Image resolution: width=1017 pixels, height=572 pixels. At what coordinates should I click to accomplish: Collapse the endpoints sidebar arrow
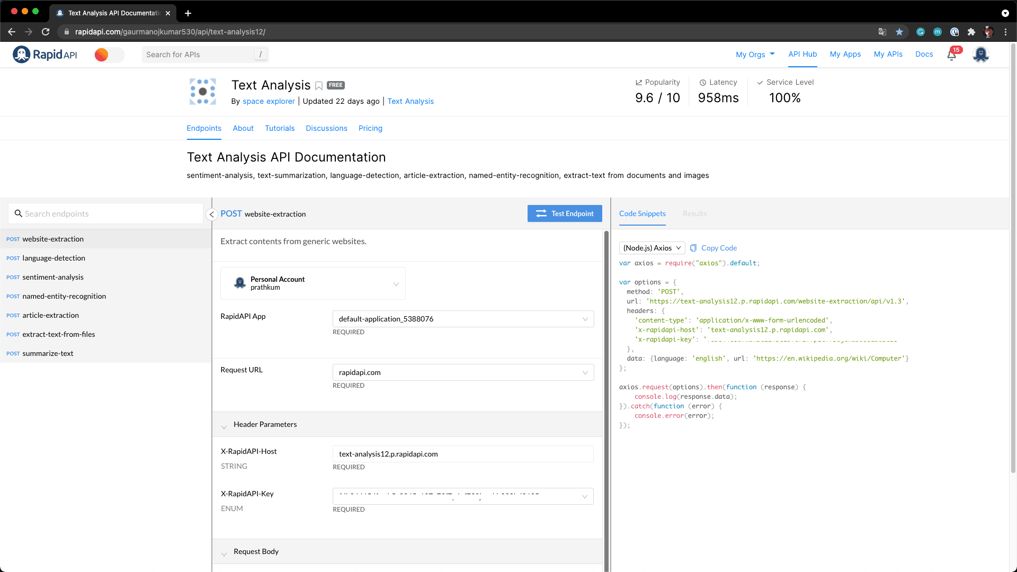coord(211,215)
